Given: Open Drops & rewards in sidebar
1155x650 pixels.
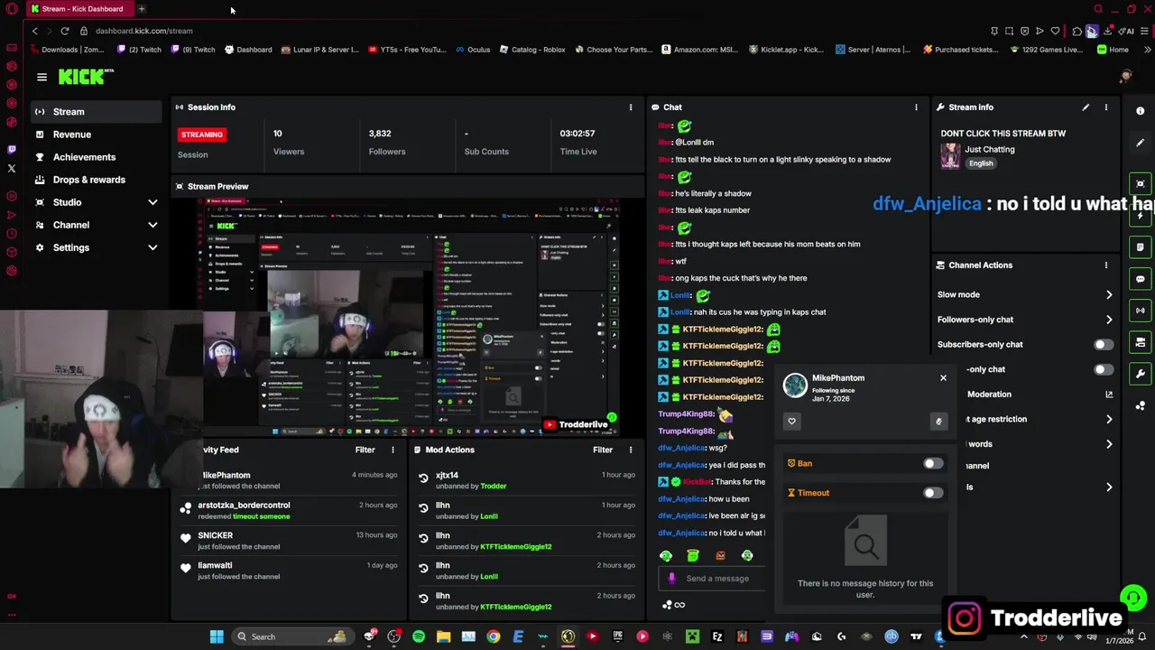Looking at the screenshot, I should pyautogui.click(x=95, y=180).
